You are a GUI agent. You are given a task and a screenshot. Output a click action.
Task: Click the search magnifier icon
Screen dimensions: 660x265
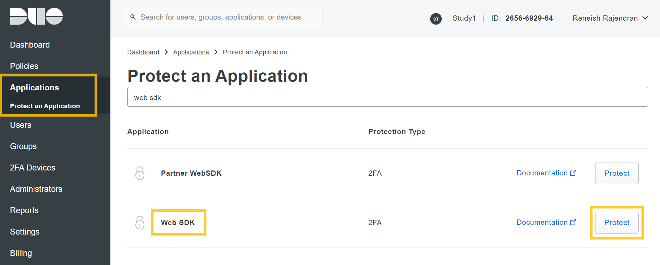tap(133, 17)
